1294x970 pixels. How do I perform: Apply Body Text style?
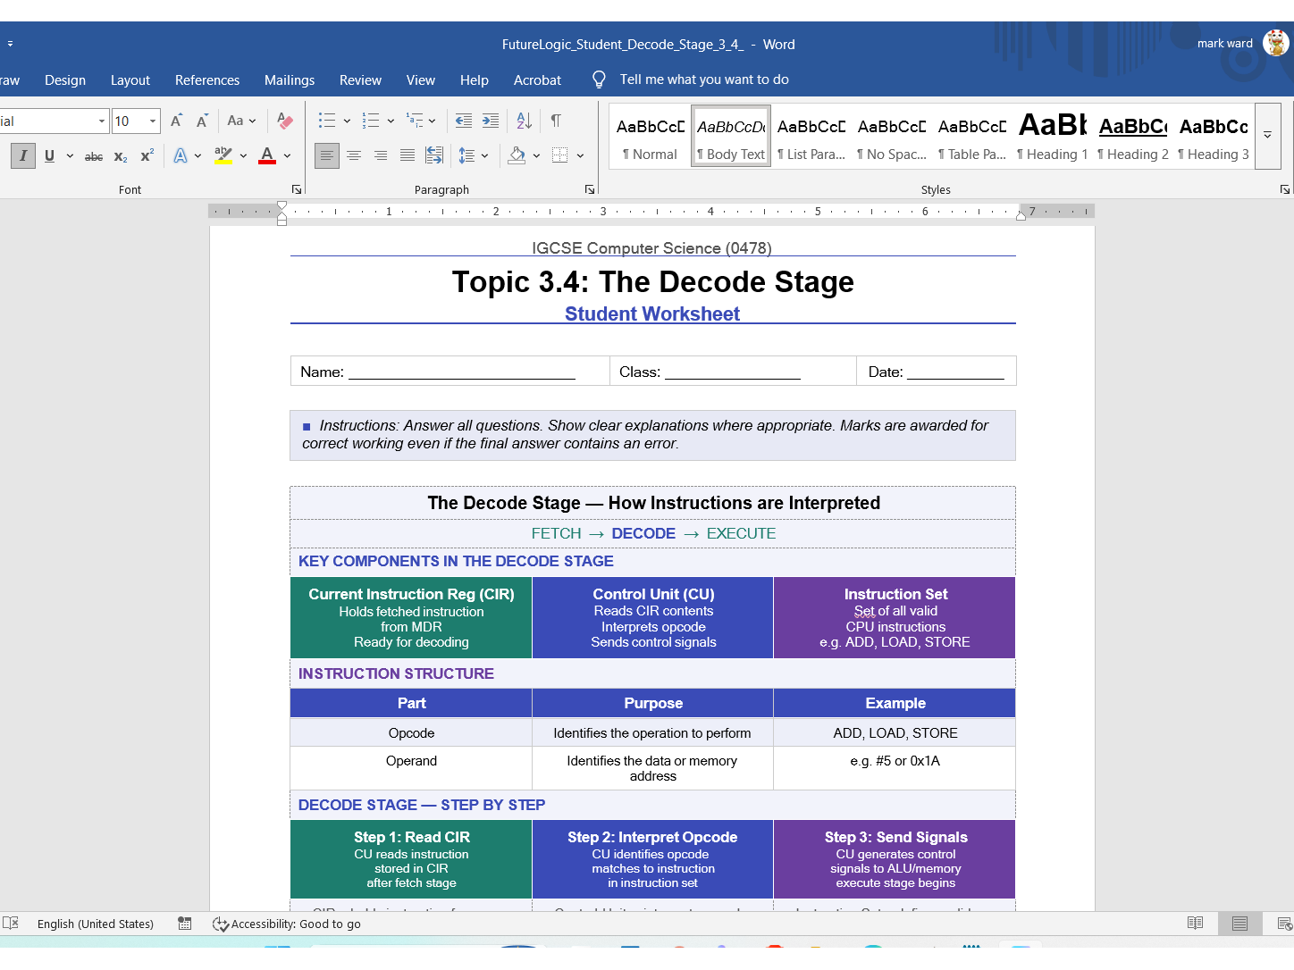[731, 137]
